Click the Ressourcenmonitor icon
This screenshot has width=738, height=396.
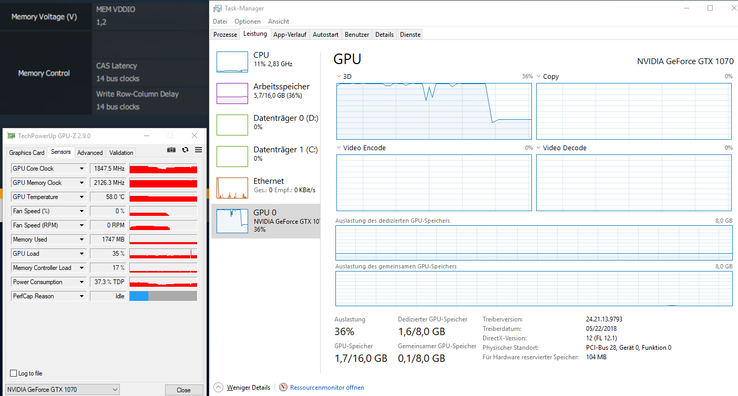[x=283, y=388]
